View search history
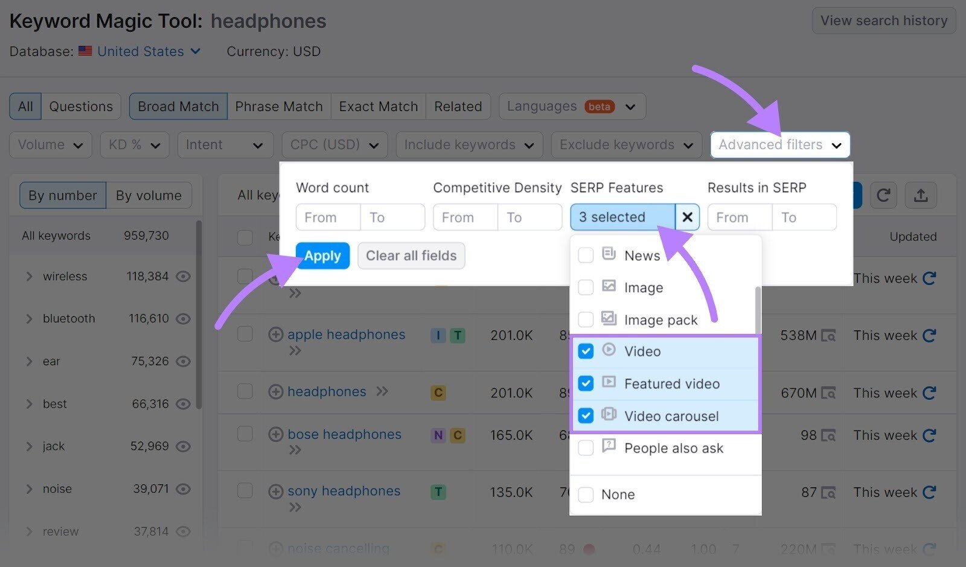This screenshot has width=966, height=567. [883, 20]
